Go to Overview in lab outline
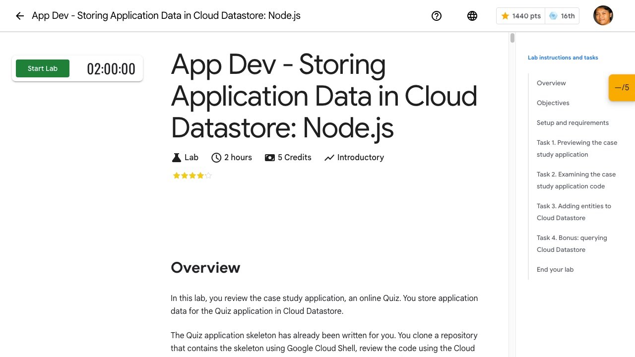The image size is (635, 357). pyautogui.click(x=551, y=83)
